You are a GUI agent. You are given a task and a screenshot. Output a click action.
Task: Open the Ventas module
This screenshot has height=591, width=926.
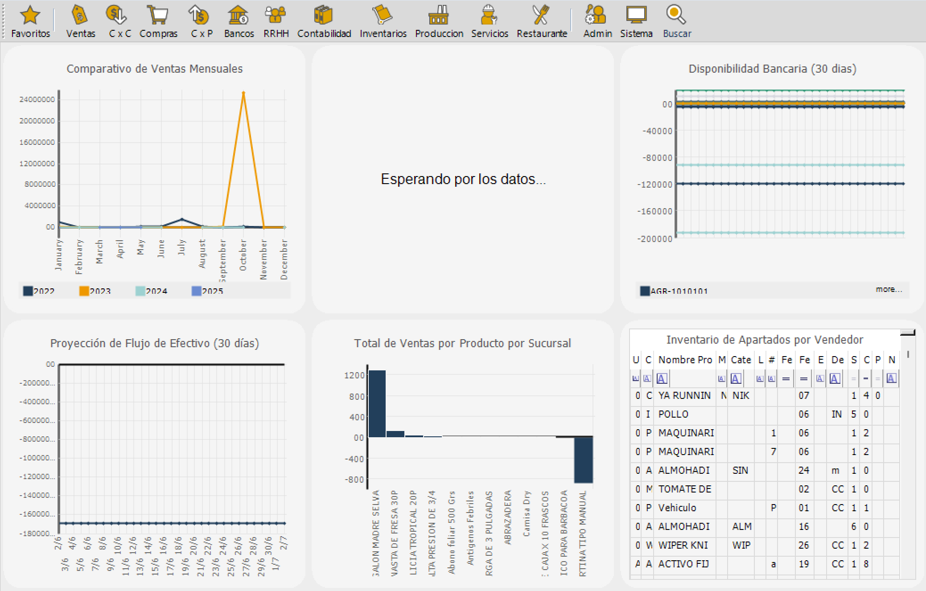click(x=81, y=20)
